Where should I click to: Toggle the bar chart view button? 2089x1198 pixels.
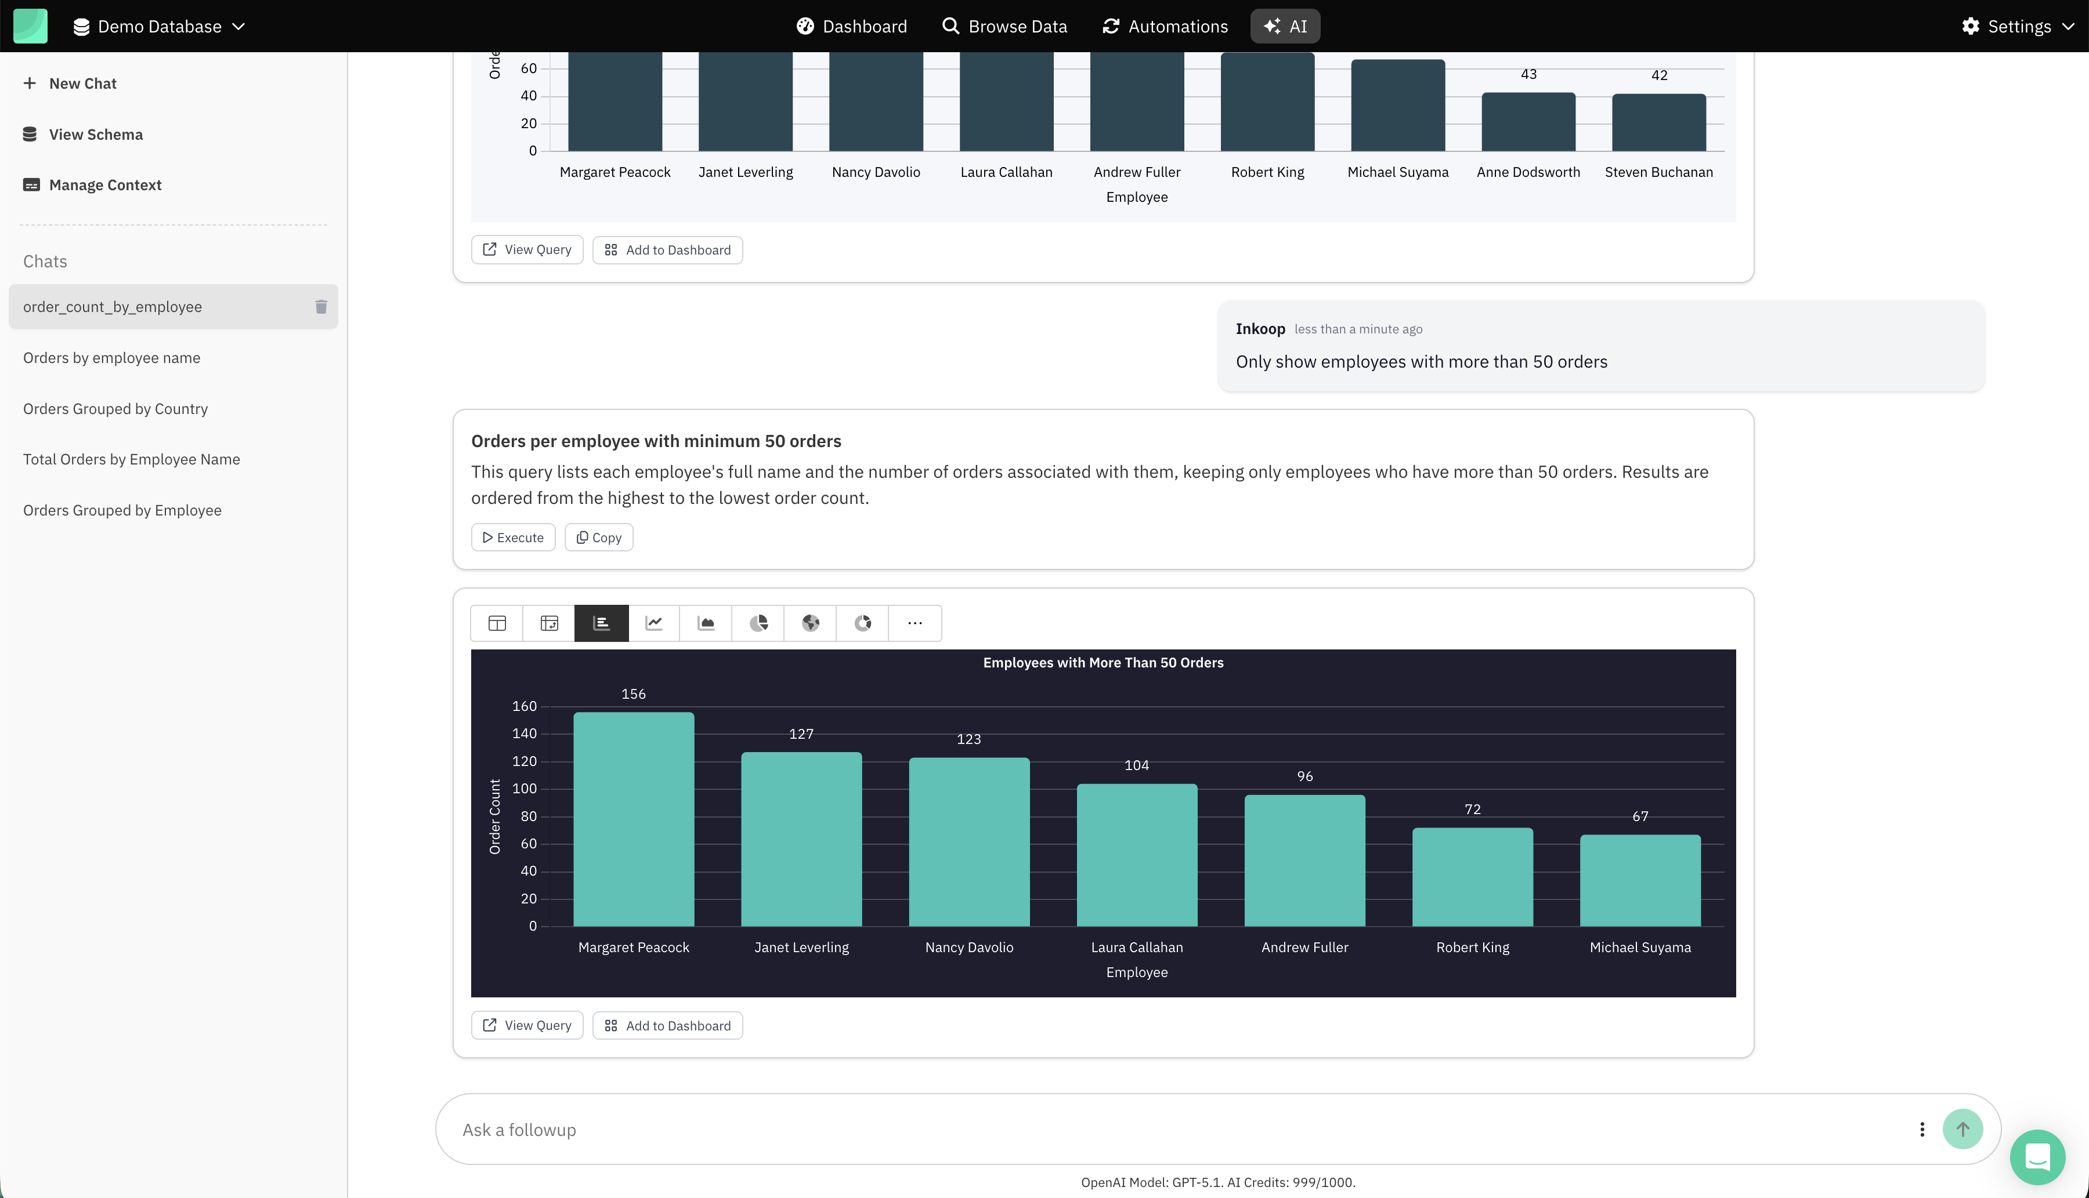601,623
